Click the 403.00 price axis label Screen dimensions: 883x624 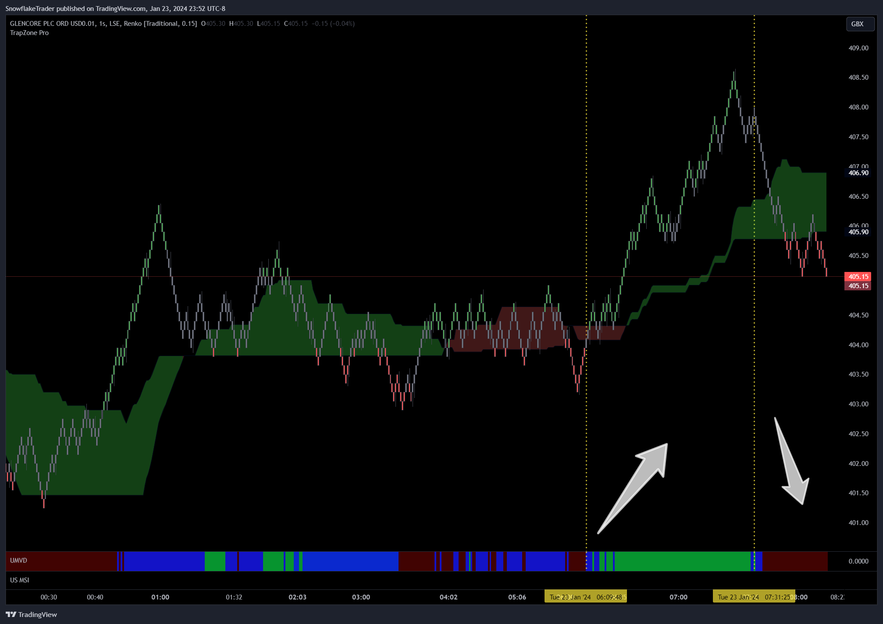[x=858, y=404]
